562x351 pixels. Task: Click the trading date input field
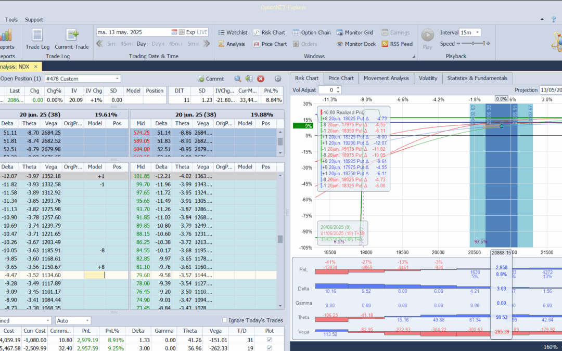(133, 32)
